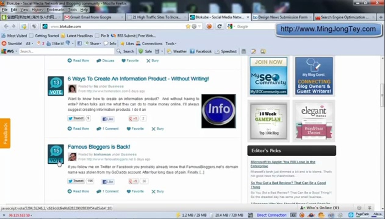The height and width of the screenshot is (219, 385).
Task: Open the Bookmarks menu
Action: click(x=56, y=10)
